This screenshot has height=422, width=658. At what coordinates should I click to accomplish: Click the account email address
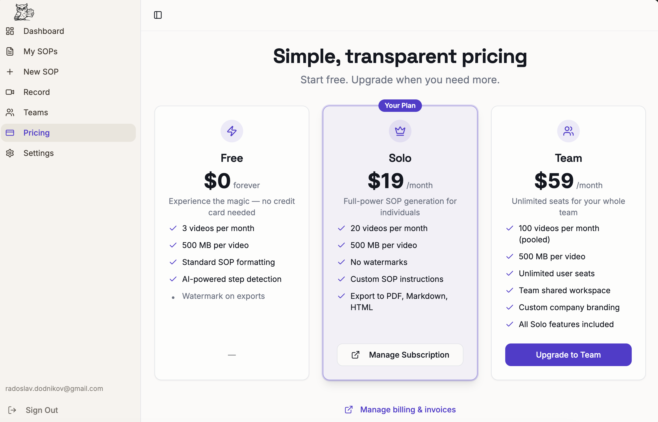[x=54, y=389]
